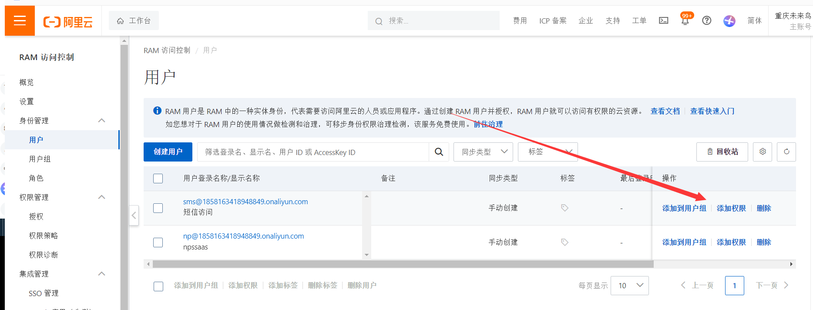This screenshot has height=310, width=813.
Task: Click the help question mark icon
Action: tap(707, 20)
